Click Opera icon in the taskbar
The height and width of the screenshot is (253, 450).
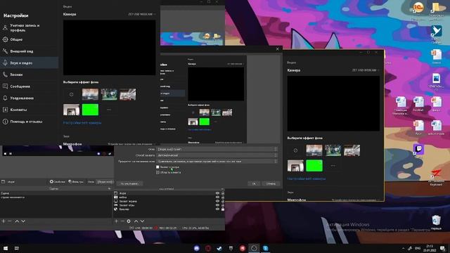point(208,248)
